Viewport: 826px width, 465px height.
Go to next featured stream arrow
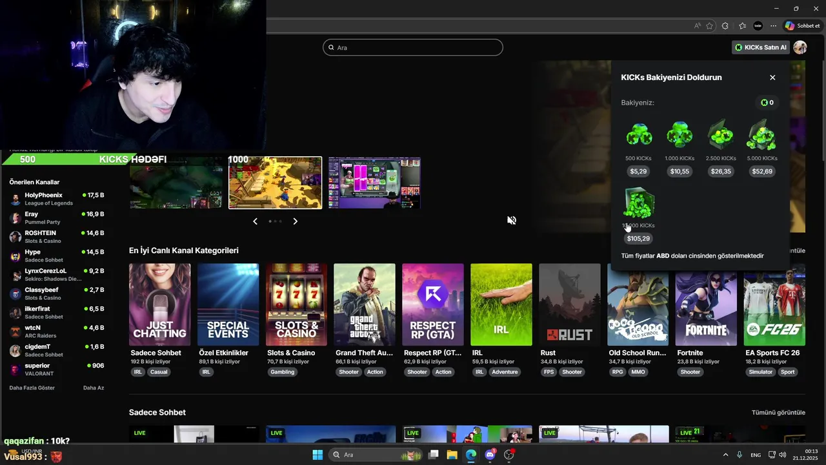click(x=296, y=221)
